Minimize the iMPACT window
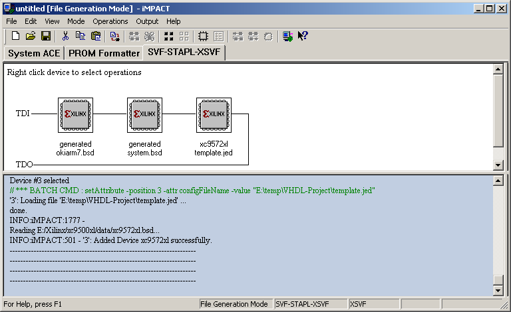 478,9
